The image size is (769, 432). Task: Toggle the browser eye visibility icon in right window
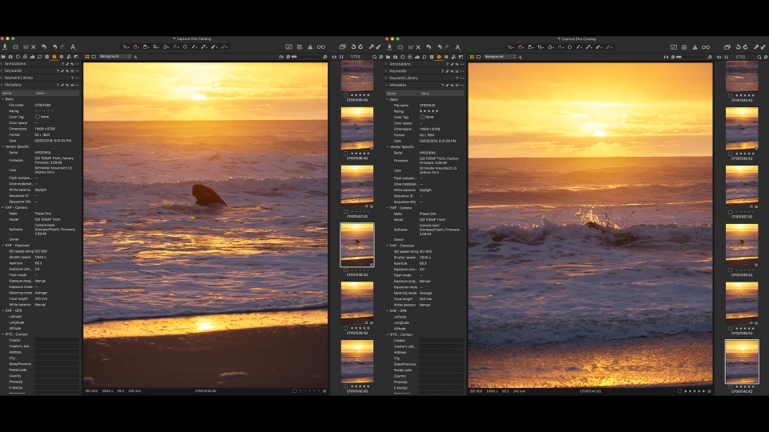click(x=719, y=57)
